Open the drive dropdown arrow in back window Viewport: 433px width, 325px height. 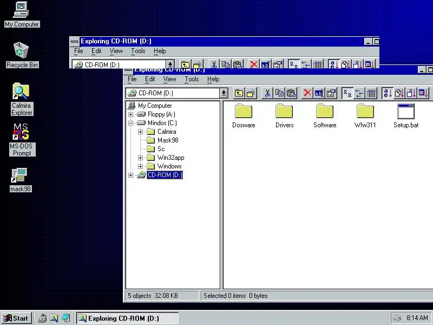point(170,64)
